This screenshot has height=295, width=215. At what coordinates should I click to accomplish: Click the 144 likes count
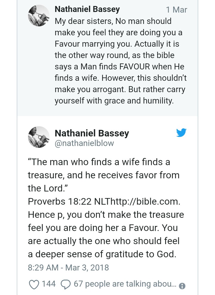pyautogui.click(x=48, y=284)
